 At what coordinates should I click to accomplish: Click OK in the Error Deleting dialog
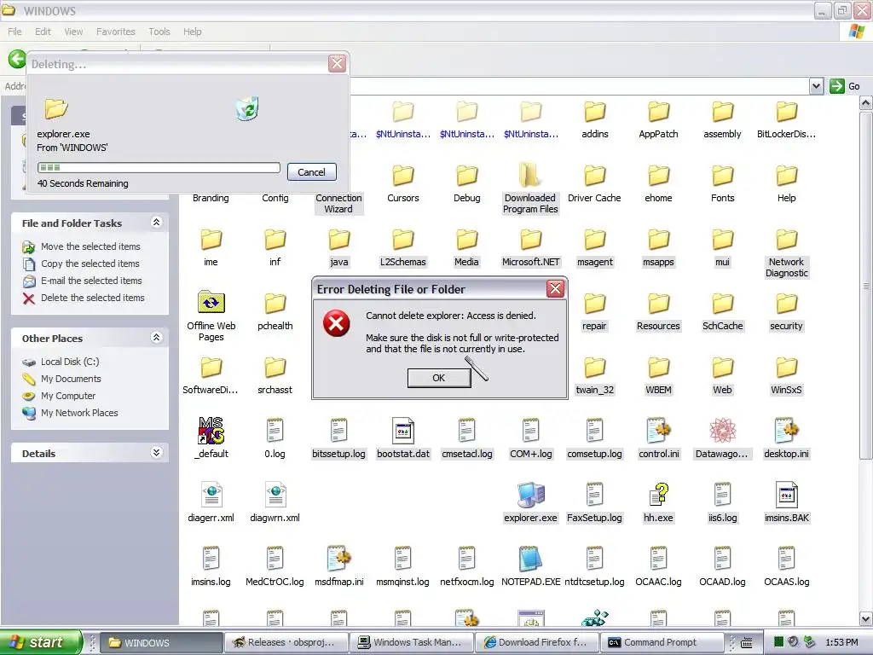coord(439,378)
